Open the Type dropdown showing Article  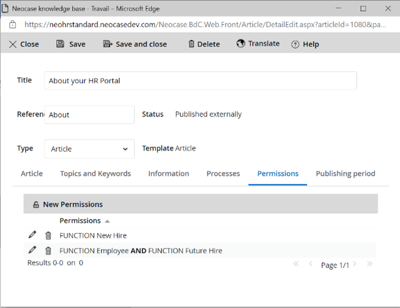coord(89,149)
